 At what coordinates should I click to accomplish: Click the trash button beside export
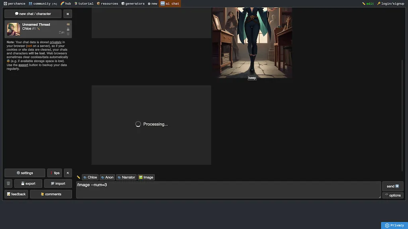8,184
